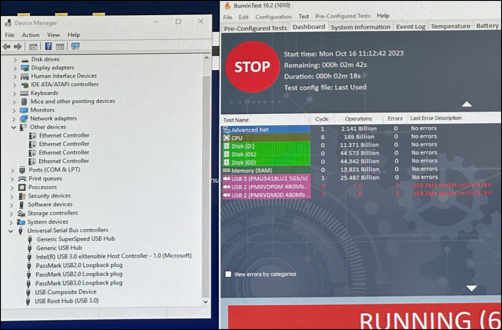Screen dimensions: 502x330
Task: Click the red STOP button
Action: pyautogui.click(x=252, y=67)
